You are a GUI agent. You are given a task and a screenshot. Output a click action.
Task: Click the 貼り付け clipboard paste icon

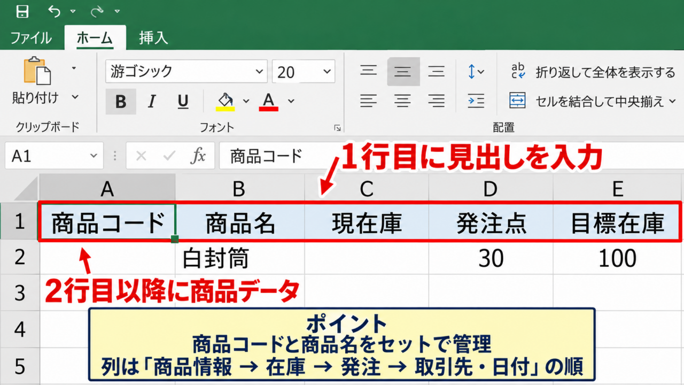(37, 71)
